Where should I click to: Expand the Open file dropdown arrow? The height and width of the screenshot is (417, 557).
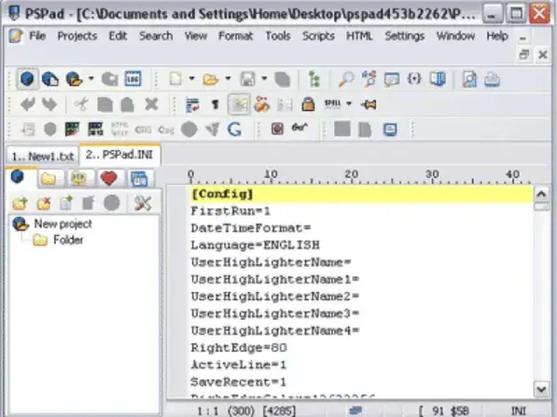click(227, 80)
